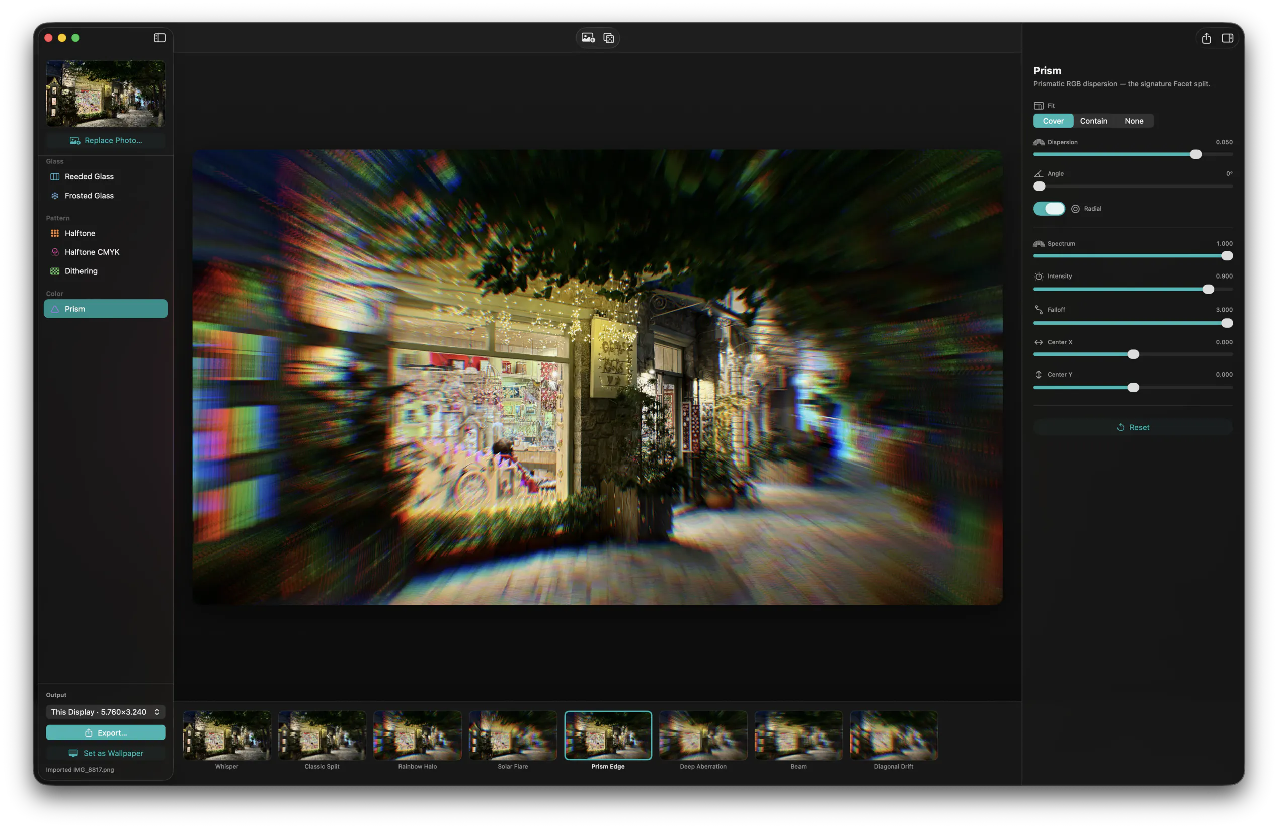Click the Intensity sun icon
This screenshot has height=829, width=1278.
tap(1039, 277)
